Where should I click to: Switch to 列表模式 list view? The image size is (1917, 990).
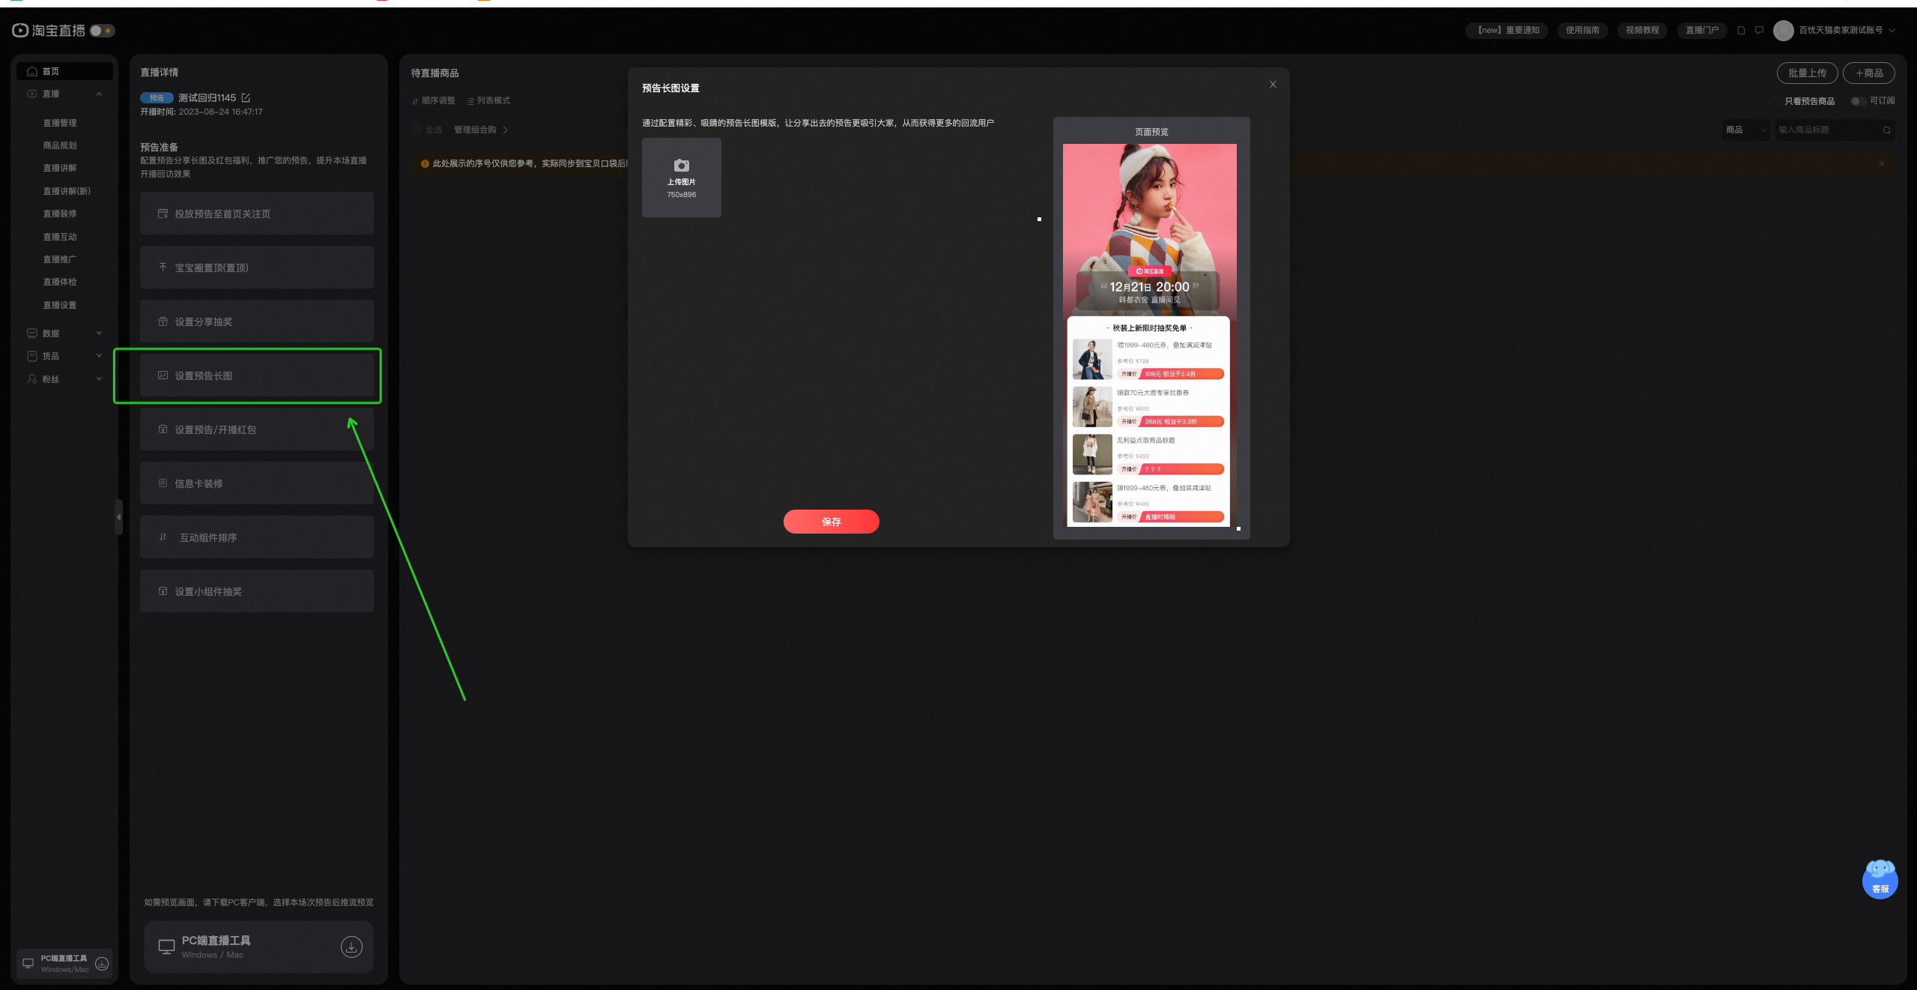pyautogui.click(x=488, y=101)
